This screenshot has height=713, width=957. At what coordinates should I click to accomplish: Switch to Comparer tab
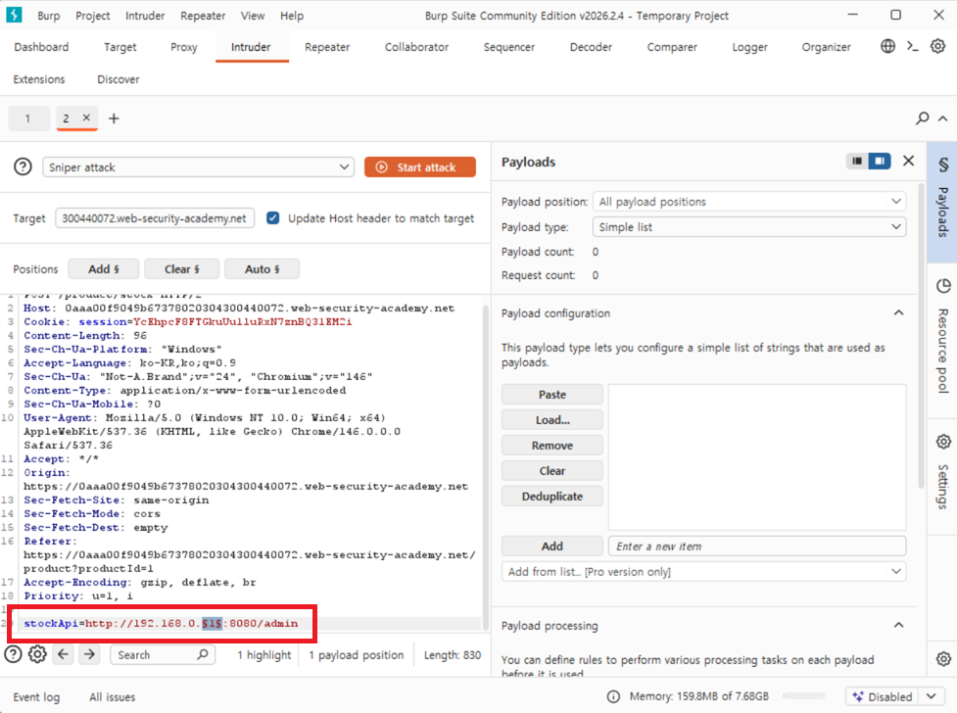coord(672,47)
